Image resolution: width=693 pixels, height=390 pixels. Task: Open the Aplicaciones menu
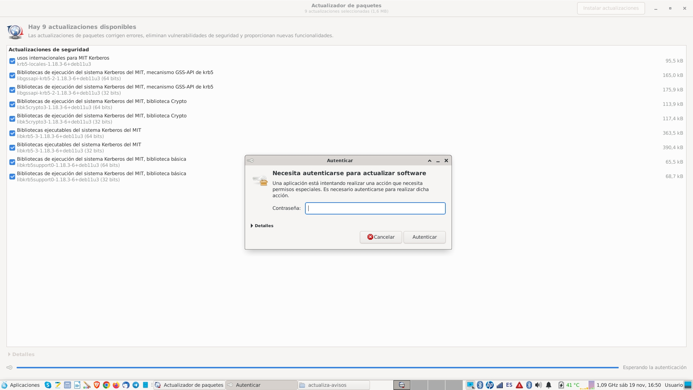21,385
